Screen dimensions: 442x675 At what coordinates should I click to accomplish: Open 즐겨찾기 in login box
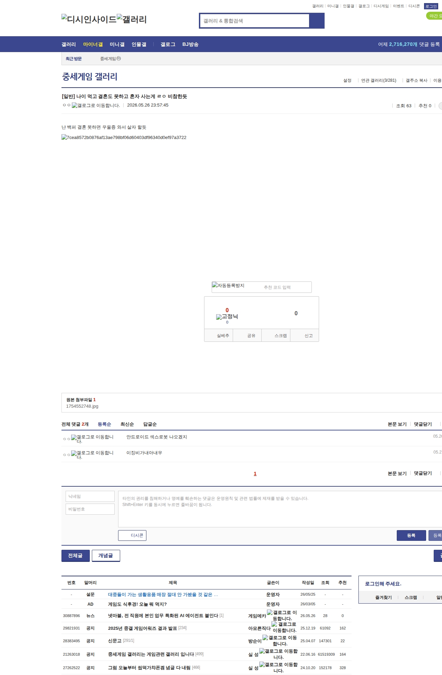(x=383, y=597)
